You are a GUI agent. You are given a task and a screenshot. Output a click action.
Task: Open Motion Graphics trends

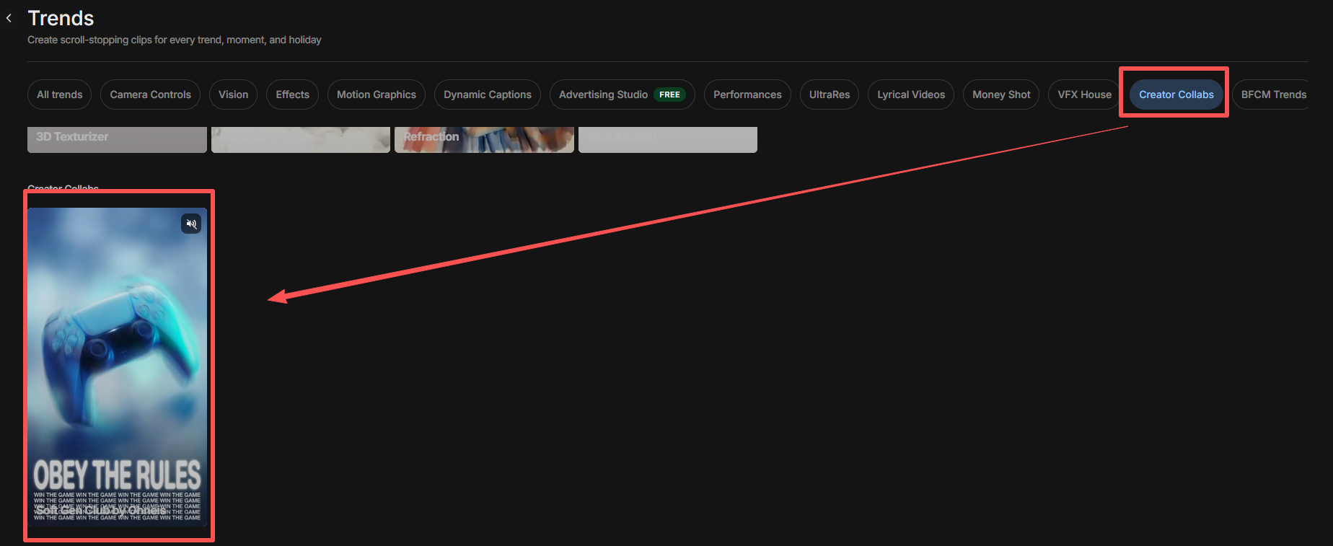tap(376, 94)
